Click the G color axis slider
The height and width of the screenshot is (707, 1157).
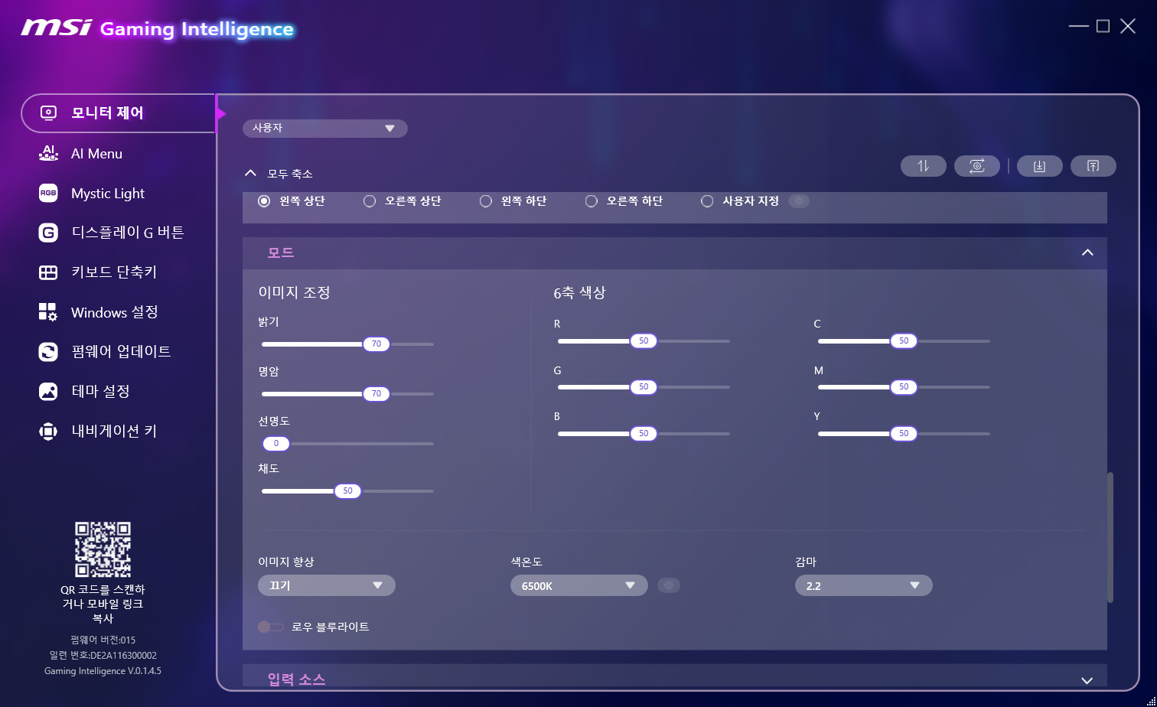coord(644,387)
